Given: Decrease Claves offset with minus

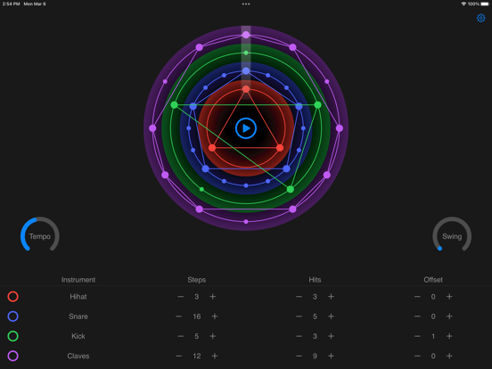Looking at the screenshot, I should (417, 356).
